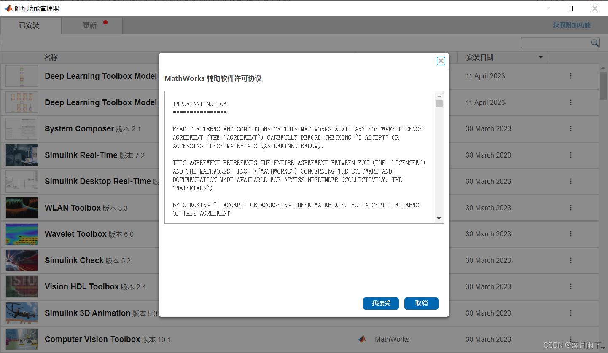Switch to the 已安装 tab
Image resolution: width=608 pixels, height=353 pixels.
point(29,25)
